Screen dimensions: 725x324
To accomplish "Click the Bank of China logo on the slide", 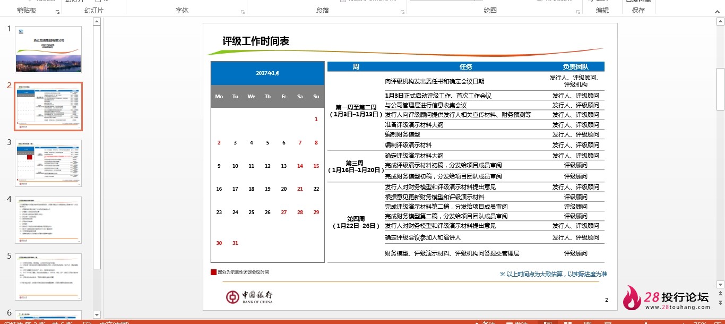I will click(x=249, y=297).
